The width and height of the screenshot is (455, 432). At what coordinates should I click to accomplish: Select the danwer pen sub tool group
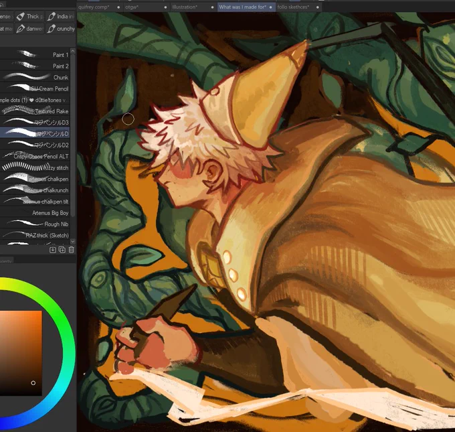point(30,29)
